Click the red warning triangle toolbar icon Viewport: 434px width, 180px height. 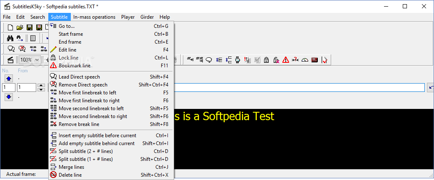tap(286, 59)
